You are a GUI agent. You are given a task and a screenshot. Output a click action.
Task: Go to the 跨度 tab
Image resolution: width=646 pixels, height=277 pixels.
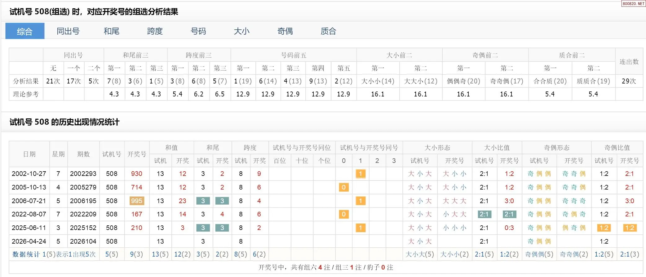coord(155,31)
